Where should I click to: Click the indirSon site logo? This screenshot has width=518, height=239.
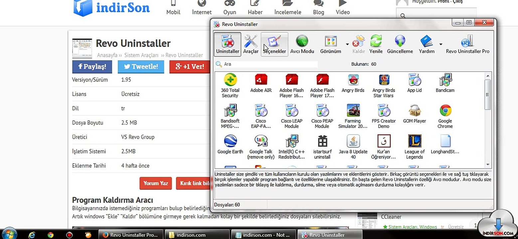111,8
